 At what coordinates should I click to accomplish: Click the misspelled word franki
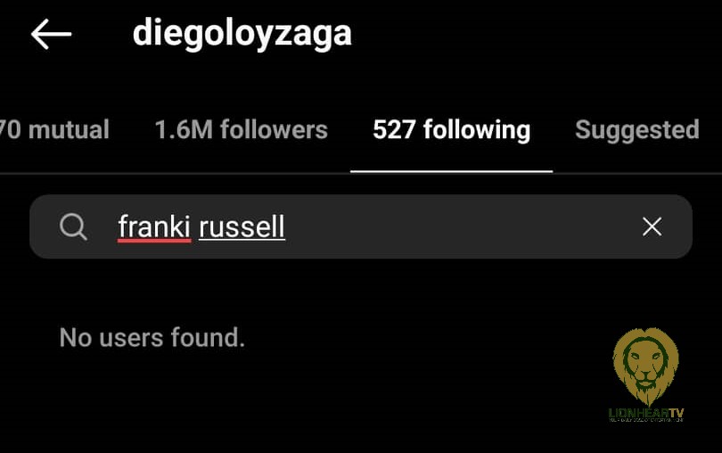[154, 227]
